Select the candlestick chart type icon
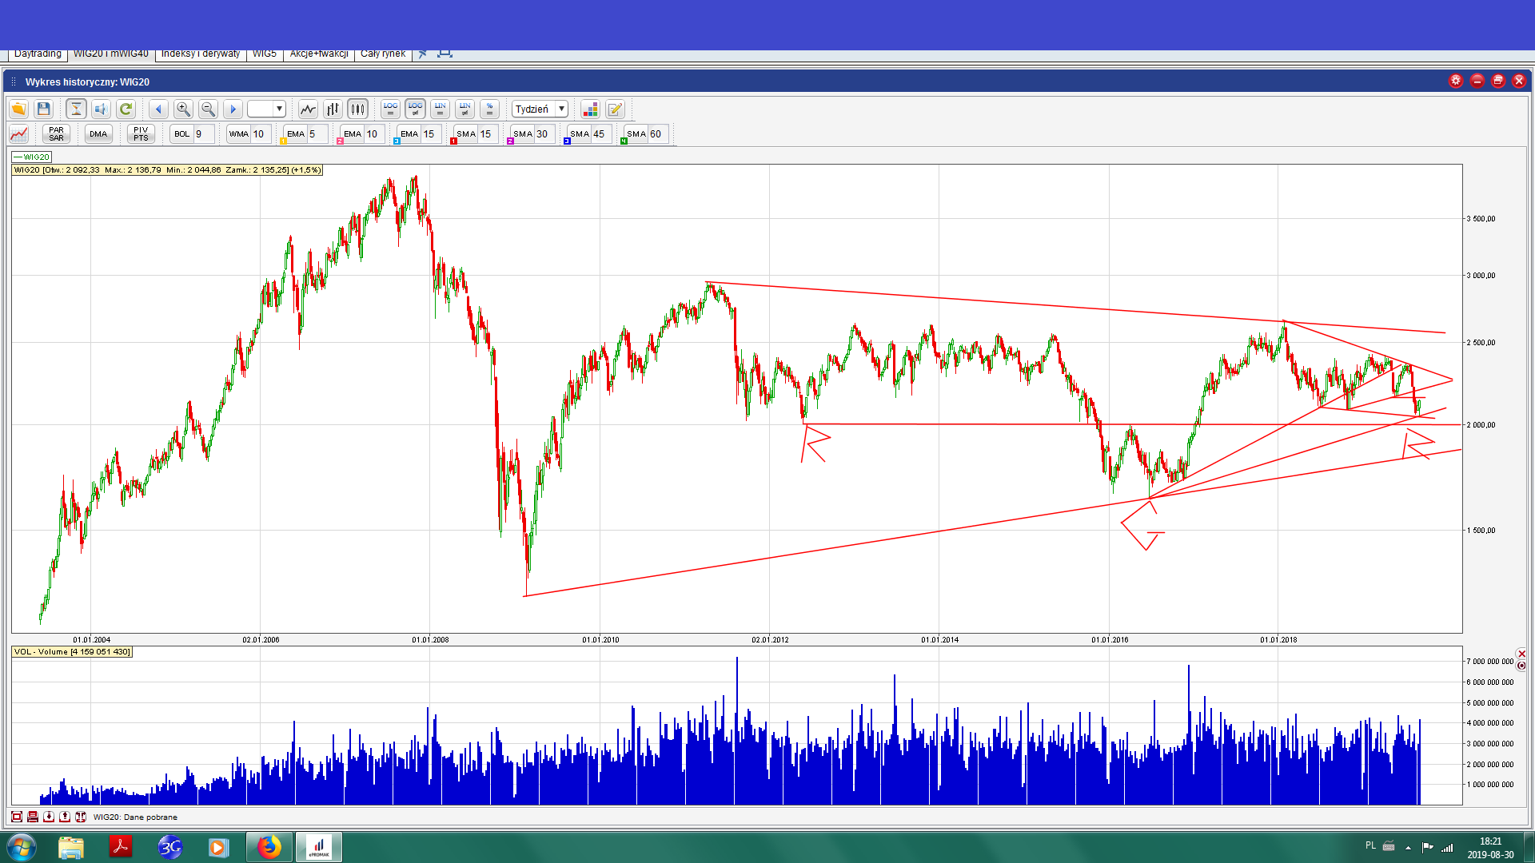 [x=357, y=109]
